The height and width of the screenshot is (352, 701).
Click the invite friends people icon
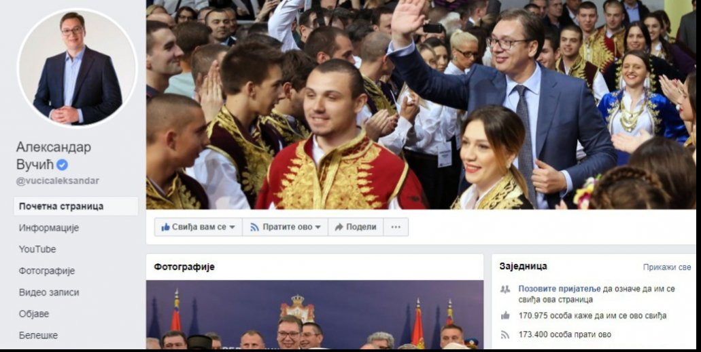tap(505, 289)
